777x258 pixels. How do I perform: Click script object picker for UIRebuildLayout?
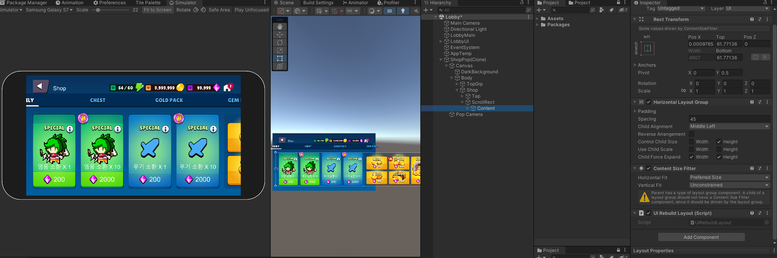point(767,222)
